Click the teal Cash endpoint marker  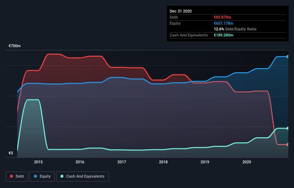tap(288, 128)
